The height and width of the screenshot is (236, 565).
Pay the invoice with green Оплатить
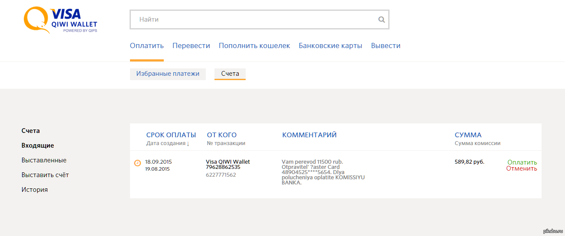pos(522,162)
